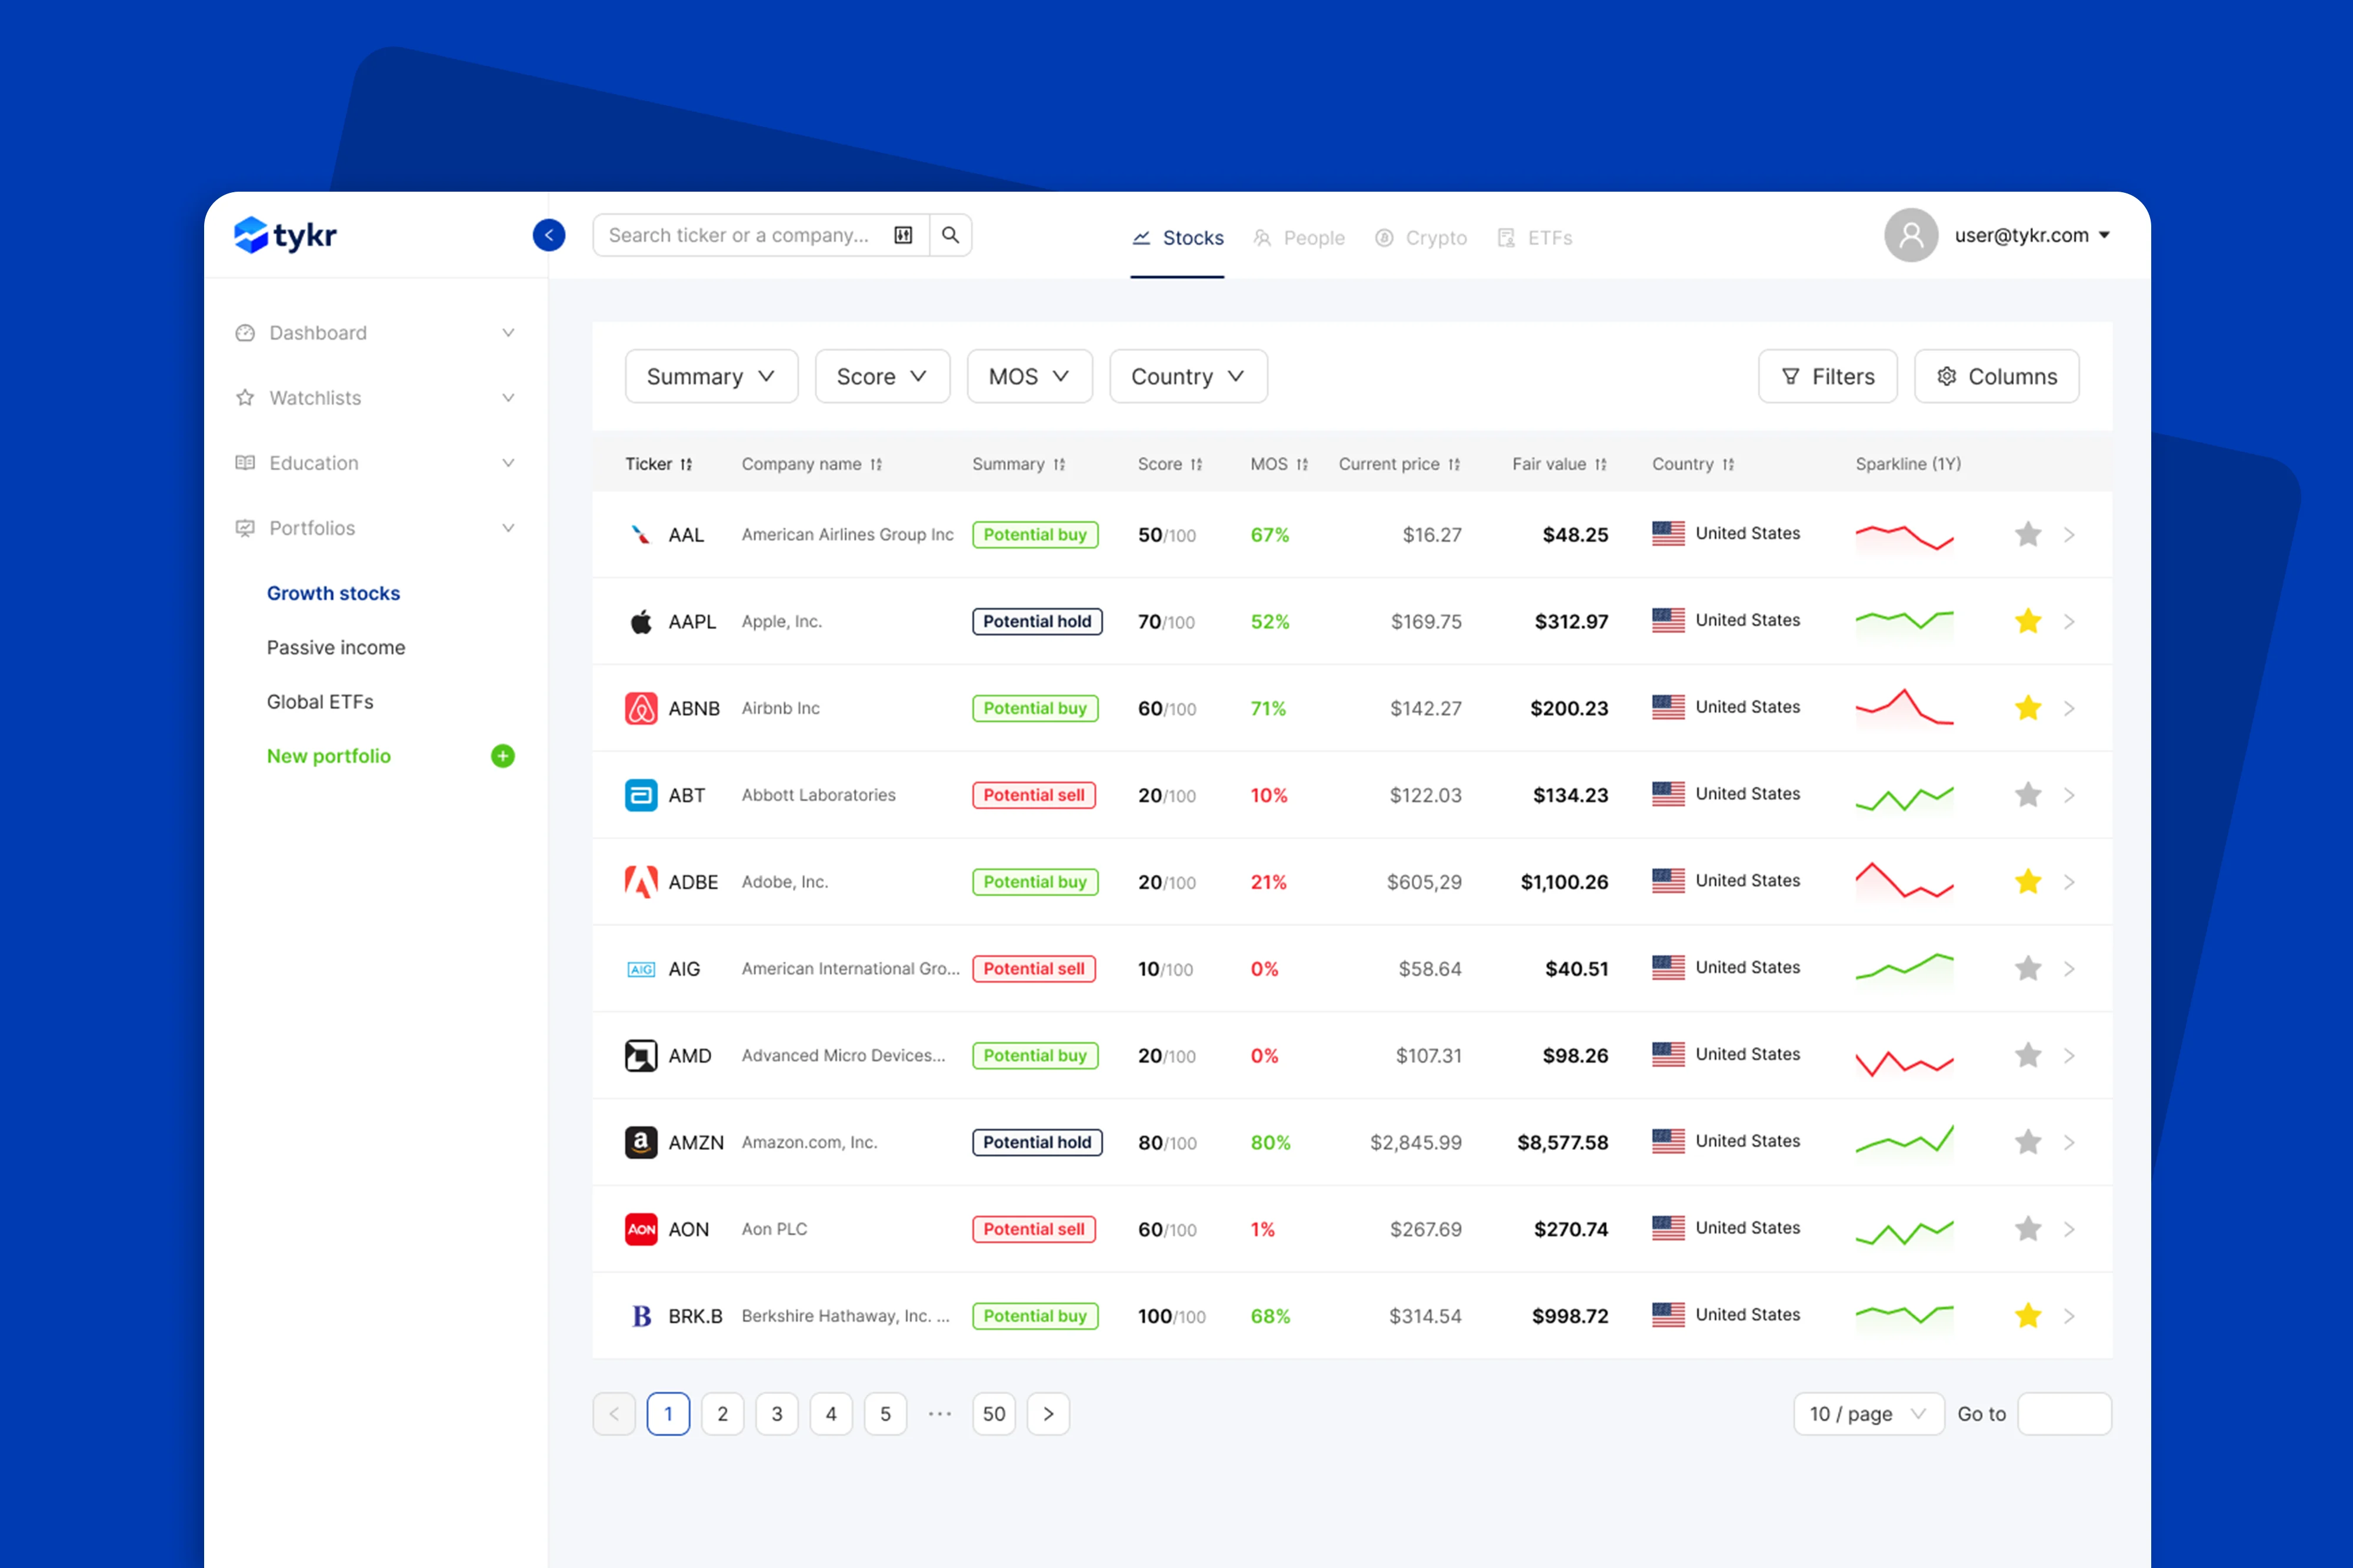Screen dimensions: 2353x1568
Task: Click the Filters button
Action: point(1827,376)
